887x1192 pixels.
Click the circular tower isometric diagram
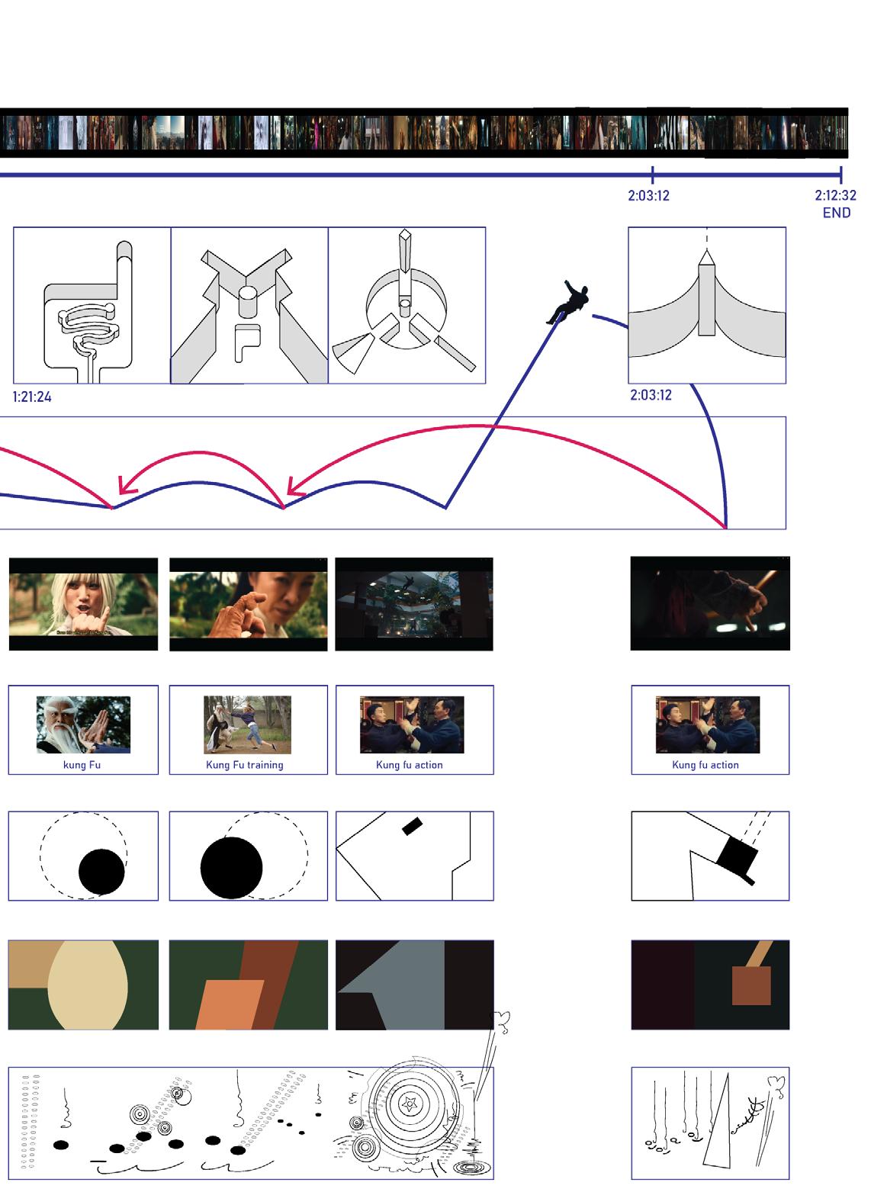click(407, 305)
